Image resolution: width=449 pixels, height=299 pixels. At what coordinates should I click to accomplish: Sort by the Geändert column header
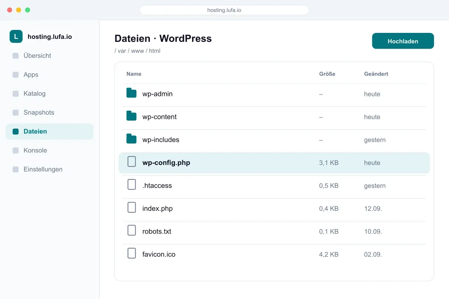(x=376, y=74)
